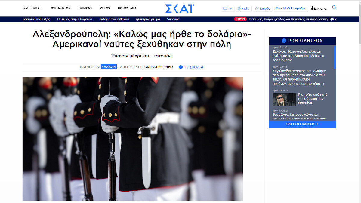Open the Madonna news thumbnail
Image resolution: width=361 pixels, height=203 pixels.
(x=284, y=100)
